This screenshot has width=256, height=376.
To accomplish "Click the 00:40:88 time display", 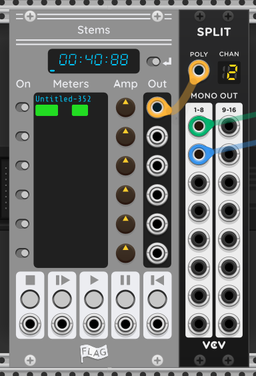I will [x=94, y=61].
